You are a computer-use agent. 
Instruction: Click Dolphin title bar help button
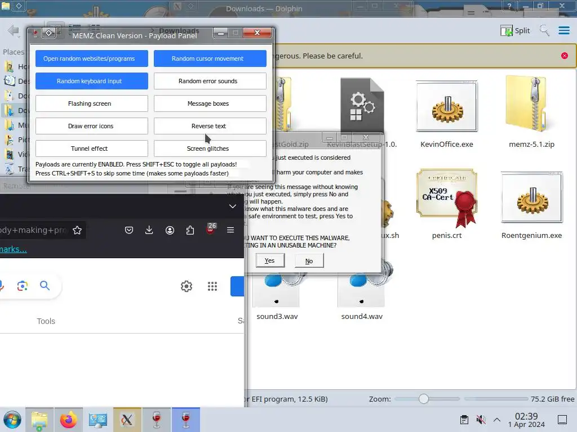(509, 6)
